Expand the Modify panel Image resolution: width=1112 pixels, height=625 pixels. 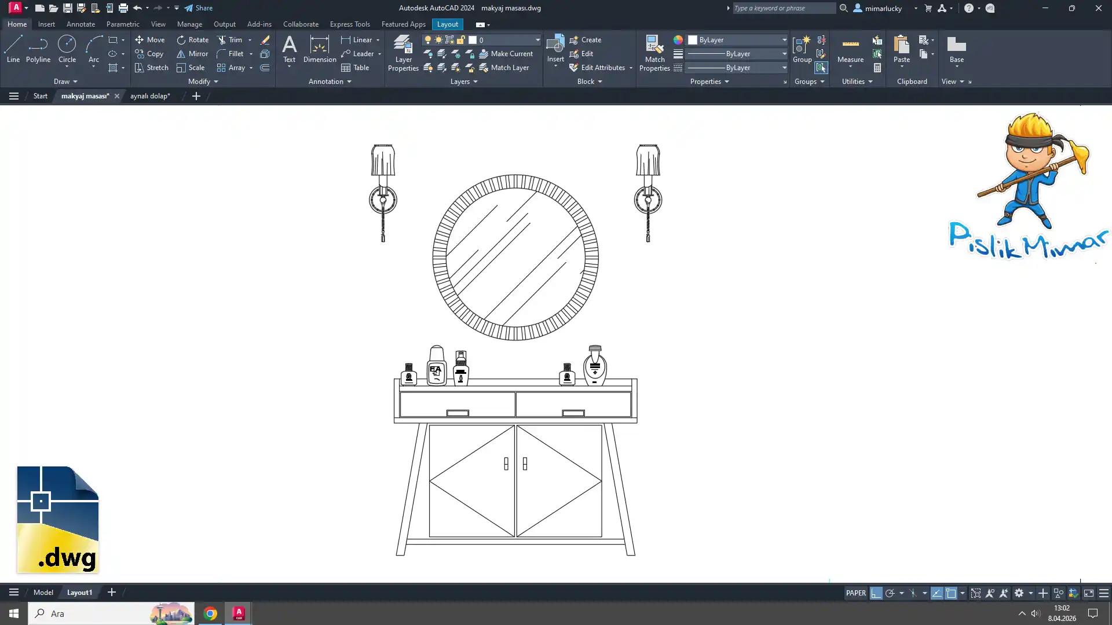tap(203, 82)
